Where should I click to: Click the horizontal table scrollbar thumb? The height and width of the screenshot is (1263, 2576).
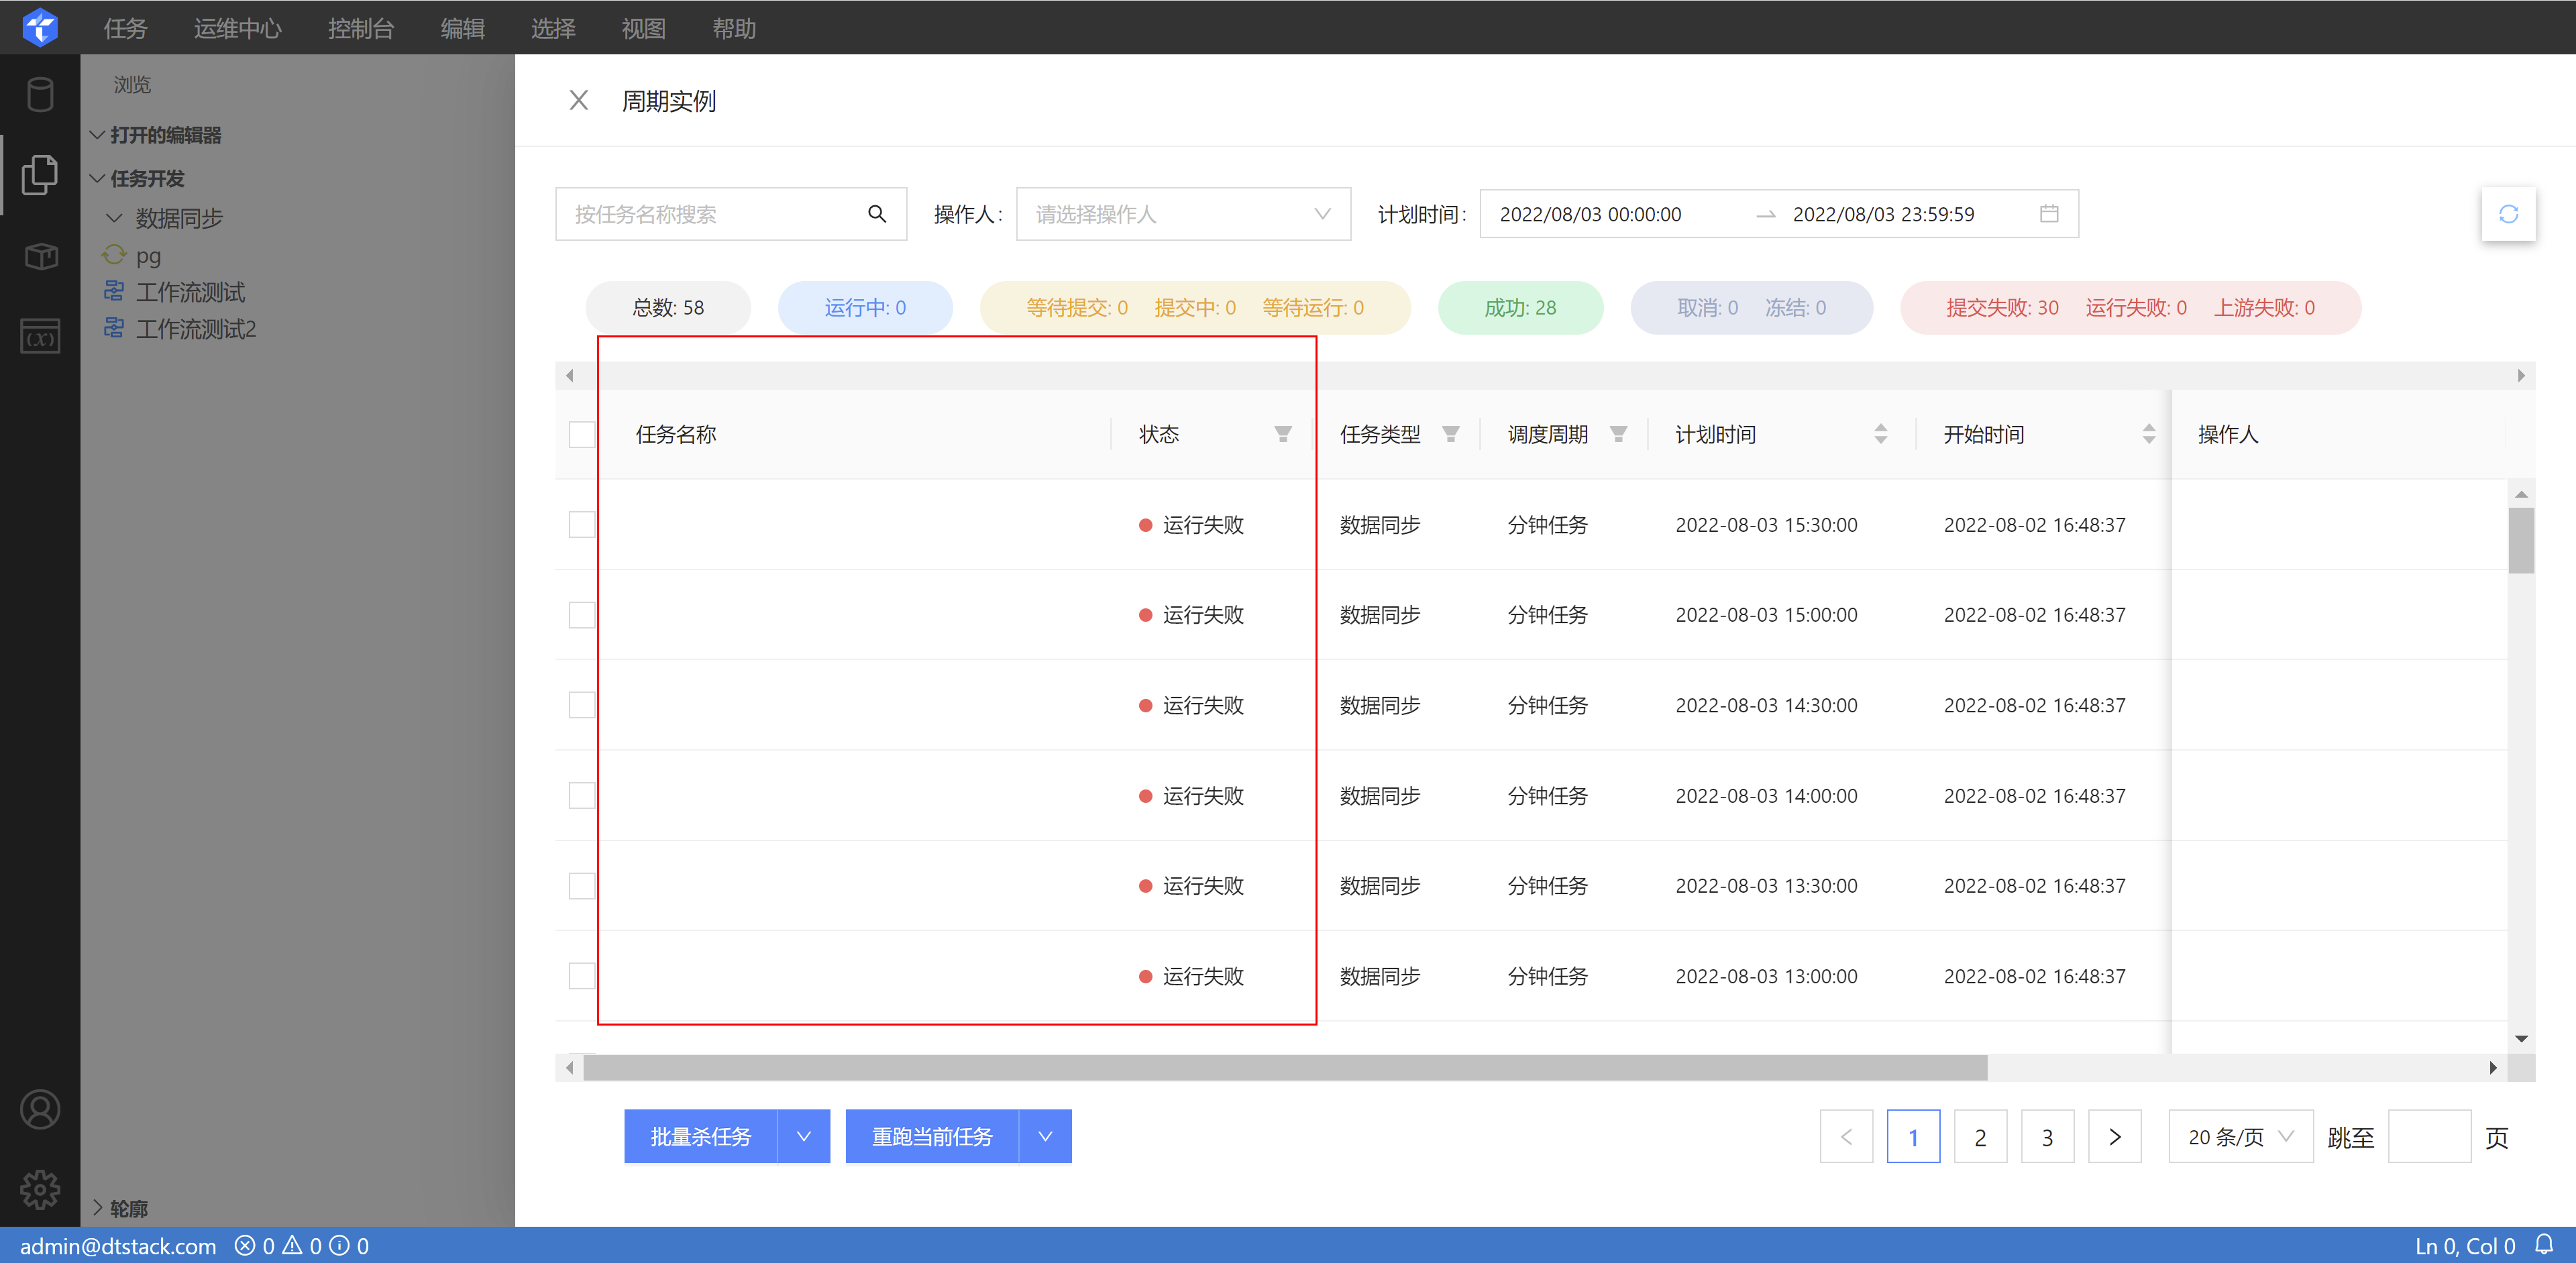point(1285,1068)
